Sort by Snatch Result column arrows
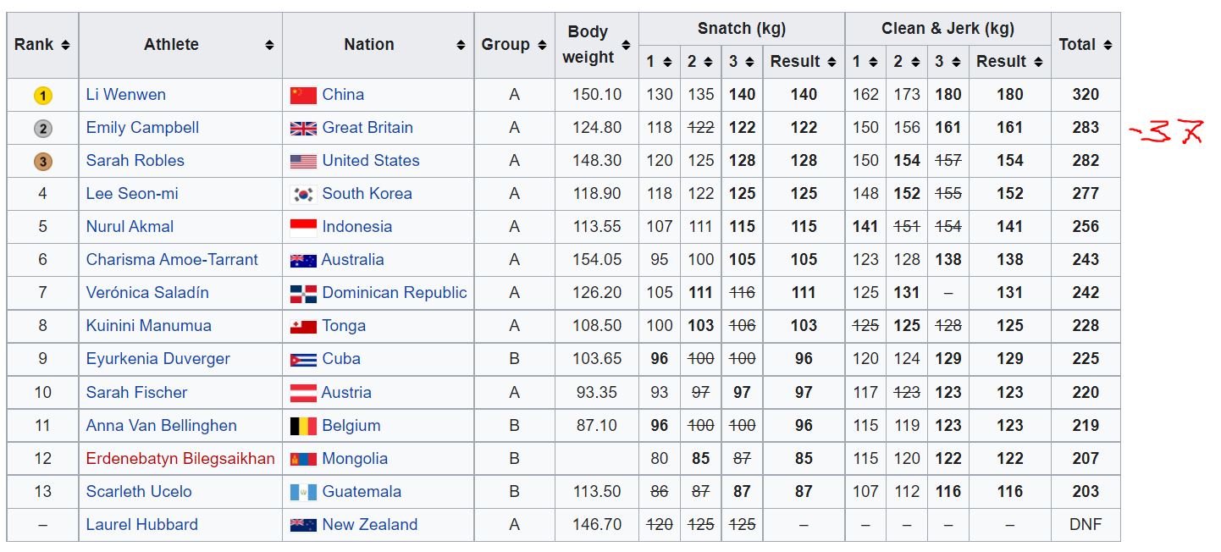1221x552 pixels. click(831, 62)
